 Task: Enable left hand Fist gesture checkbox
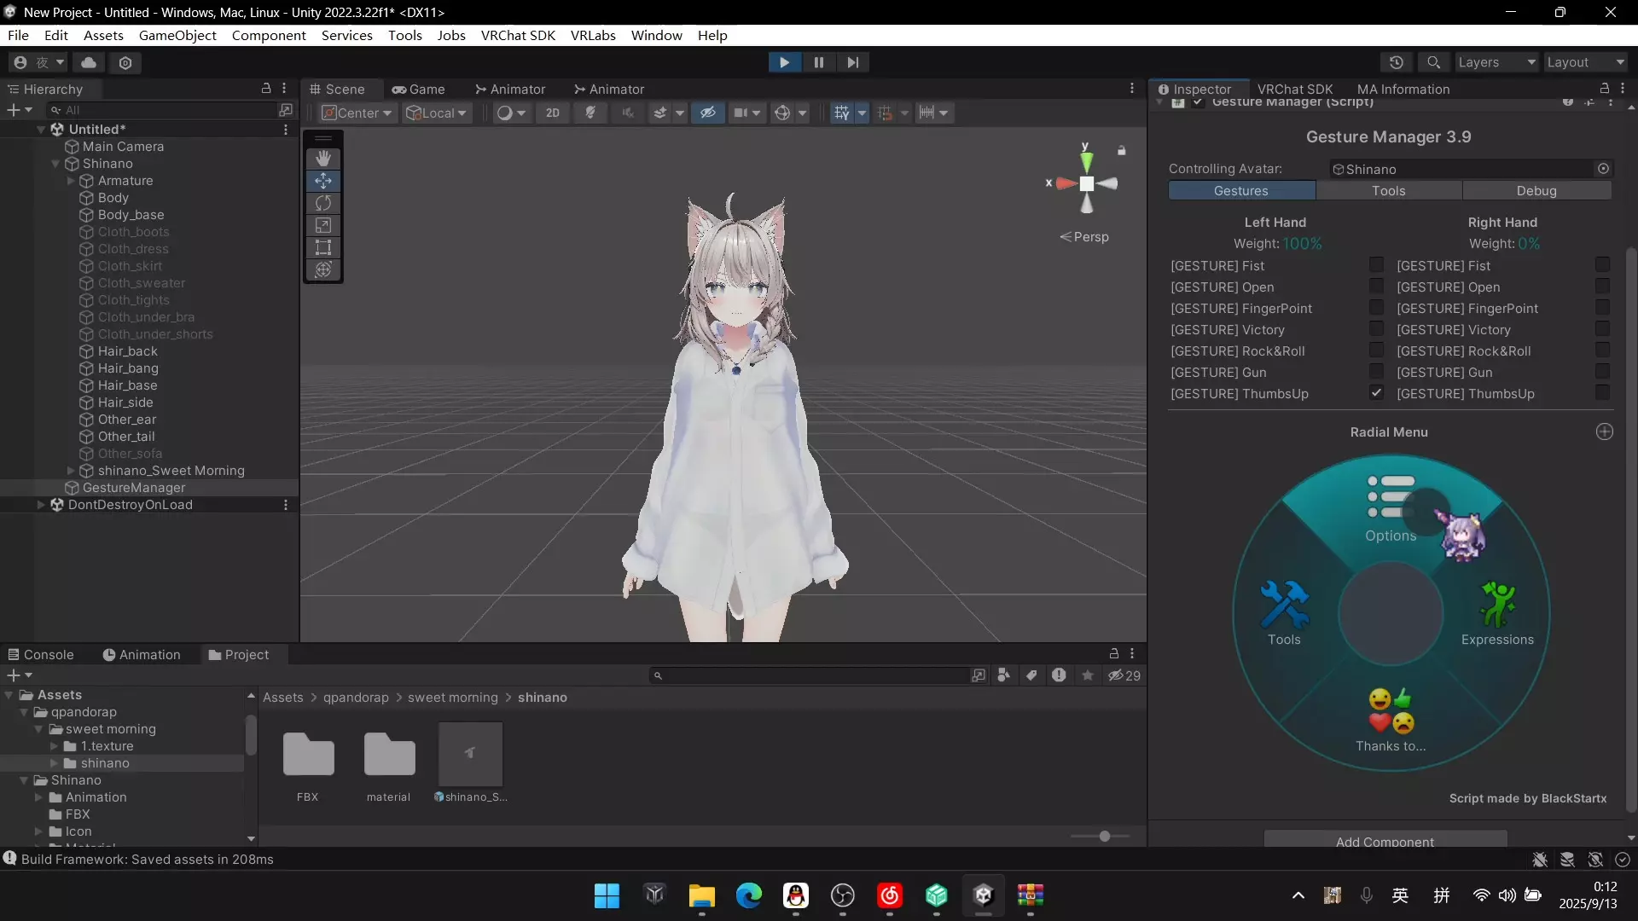click(x=1376, y=265)
